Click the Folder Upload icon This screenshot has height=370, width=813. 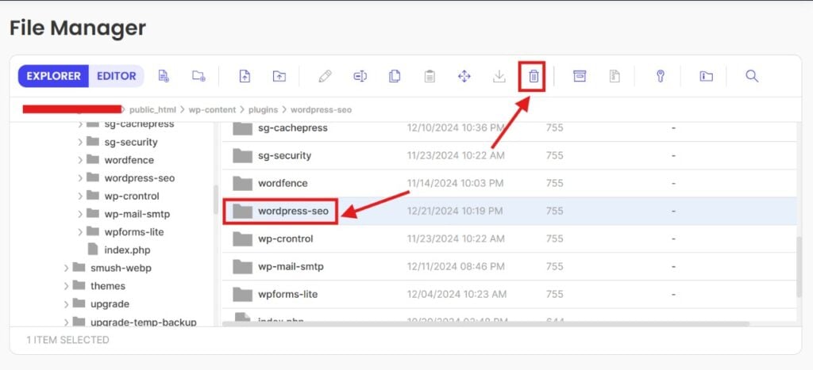click(279, 76)
